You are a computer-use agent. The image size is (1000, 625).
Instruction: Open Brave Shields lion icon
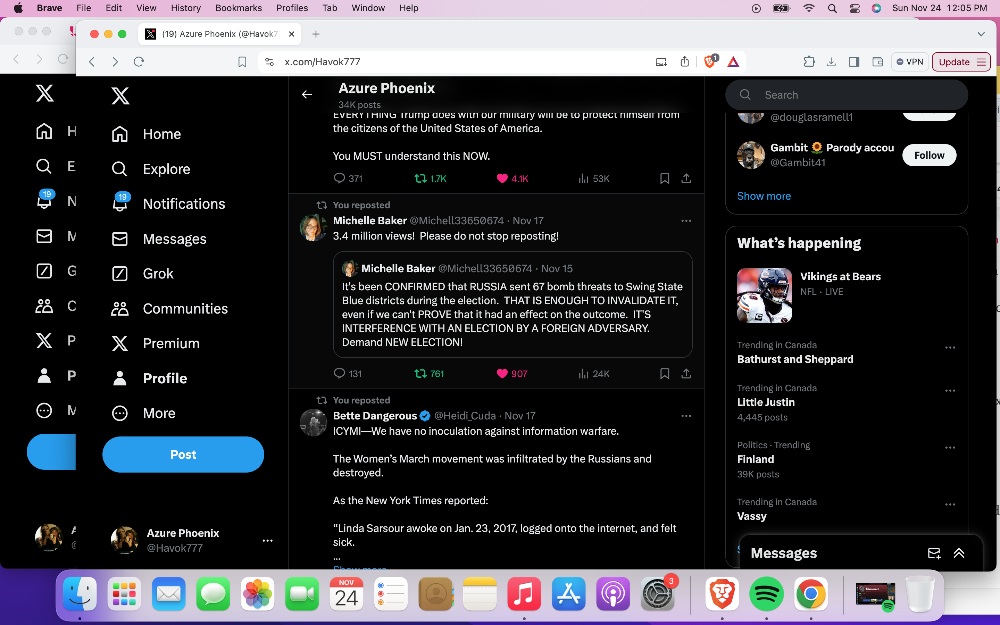point(709,62)
